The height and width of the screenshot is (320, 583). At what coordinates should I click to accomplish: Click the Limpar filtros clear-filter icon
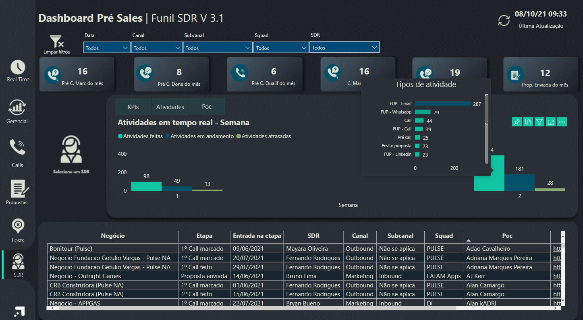pos(56,41)
